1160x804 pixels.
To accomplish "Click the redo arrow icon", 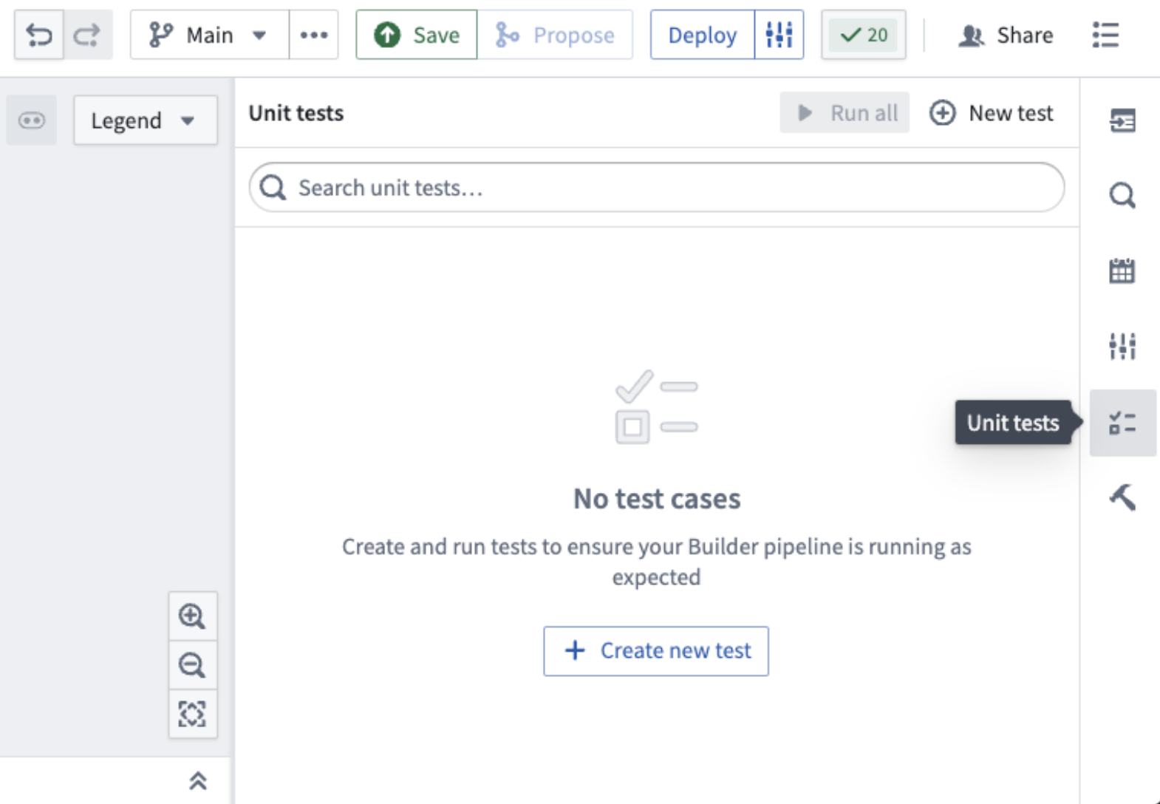I will (88, 35).
